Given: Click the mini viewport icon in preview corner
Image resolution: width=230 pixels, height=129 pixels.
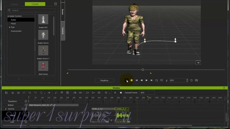Looking at the screenshot, I should click(198, 63).
